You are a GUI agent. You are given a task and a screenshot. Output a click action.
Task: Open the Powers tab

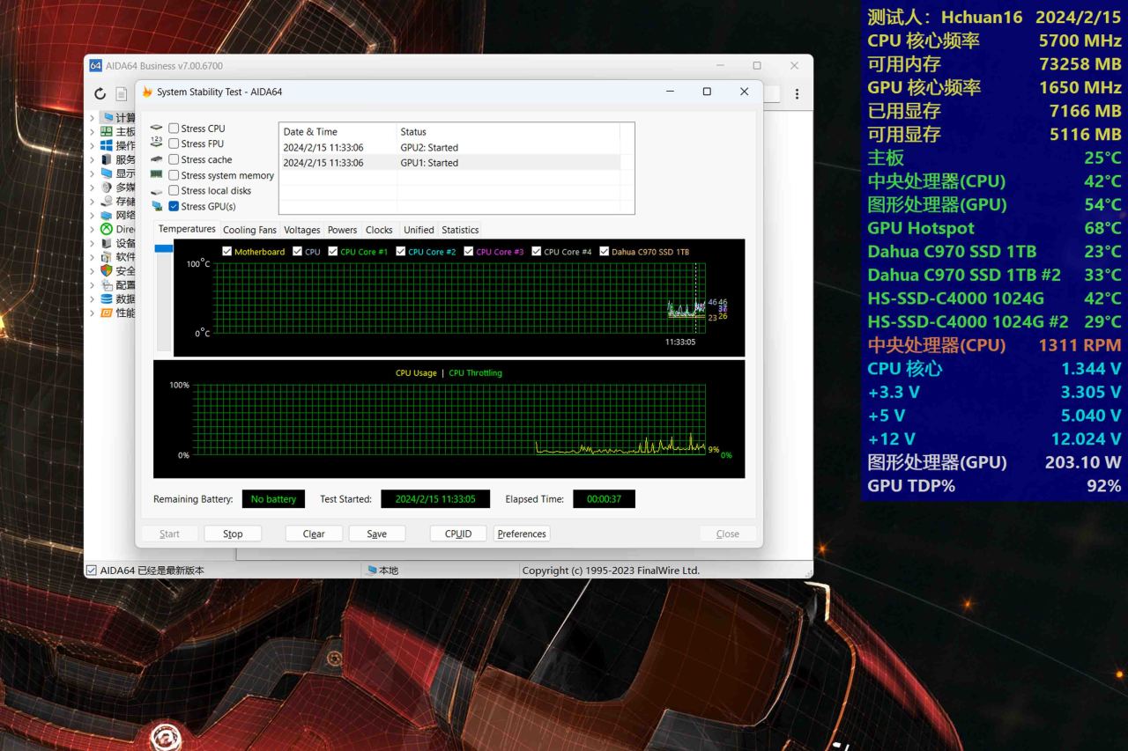coord(343,230)
